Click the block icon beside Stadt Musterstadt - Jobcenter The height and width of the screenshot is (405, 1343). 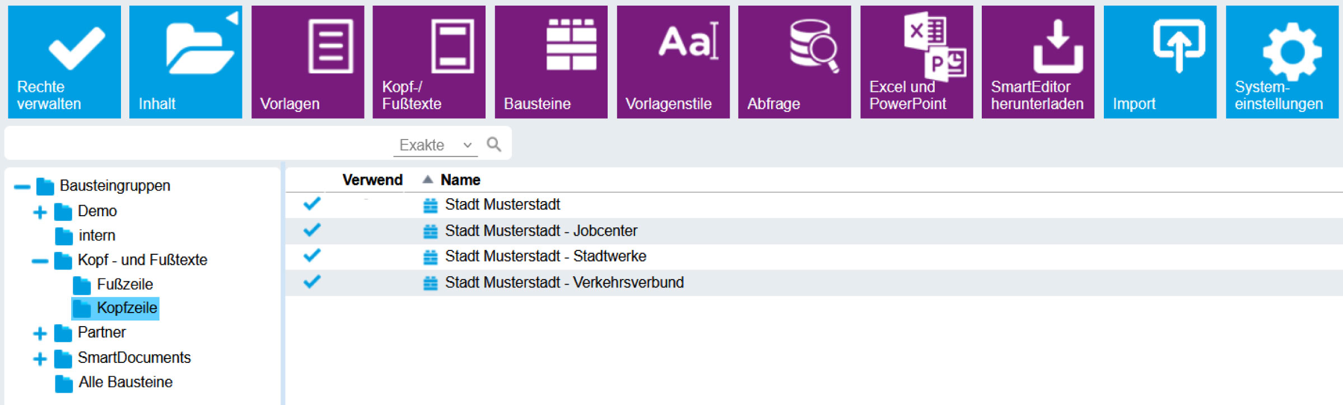[430, 231]
